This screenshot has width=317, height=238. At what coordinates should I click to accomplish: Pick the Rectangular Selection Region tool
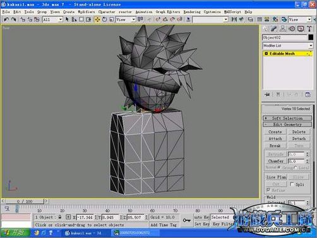point(81,20)
